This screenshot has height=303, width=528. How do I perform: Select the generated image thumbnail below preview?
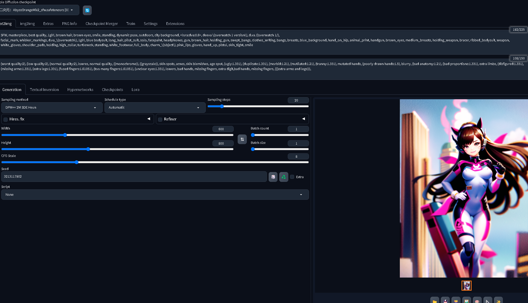466,286
